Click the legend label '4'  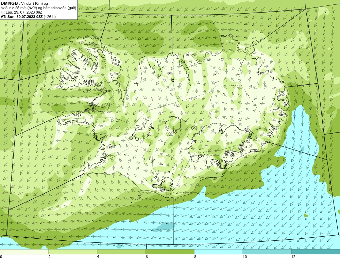[x=98, y=257]
